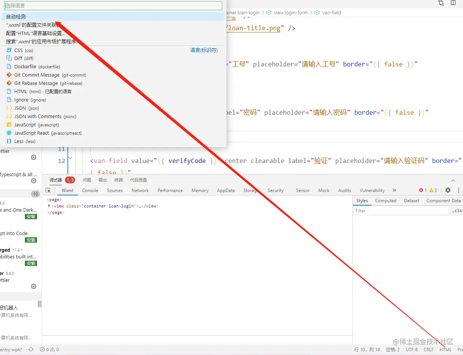This screenshot has height=355, width=463.
Task: Pick CSS (css) from language list
Action: 113,50
